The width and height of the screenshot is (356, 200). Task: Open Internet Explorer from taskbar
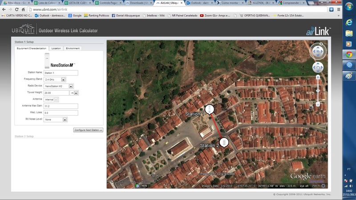point(349,22)
